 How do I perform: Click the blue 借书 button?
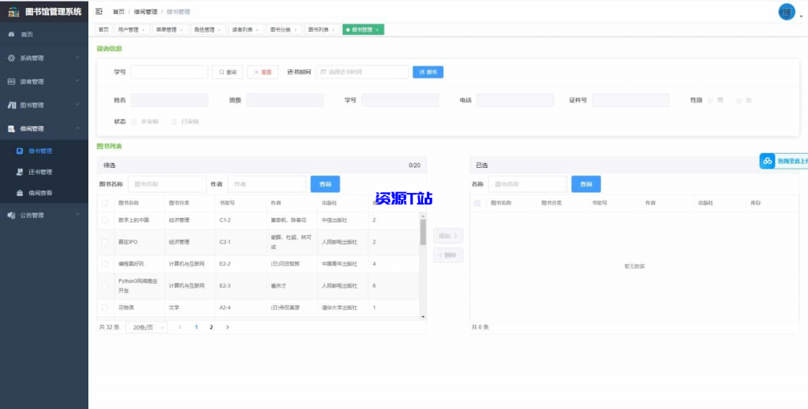(x=428, y=72)
